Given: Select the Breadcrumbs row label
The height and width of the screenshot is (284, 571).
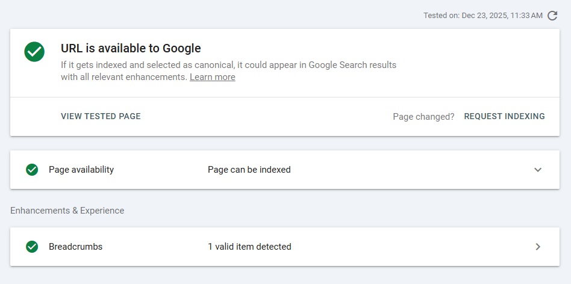Looking at the screenshot, I should coord(75,247).
